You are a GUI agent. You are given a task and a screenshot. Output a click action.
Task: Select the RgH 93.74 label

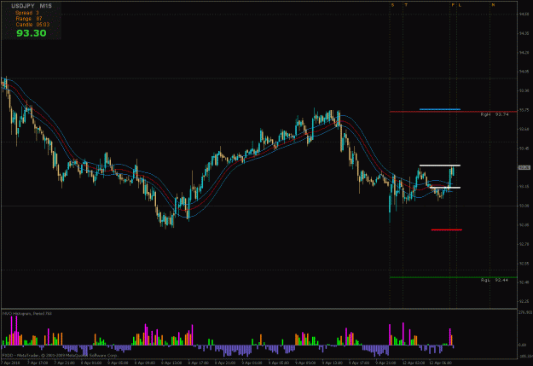[495, 114]
